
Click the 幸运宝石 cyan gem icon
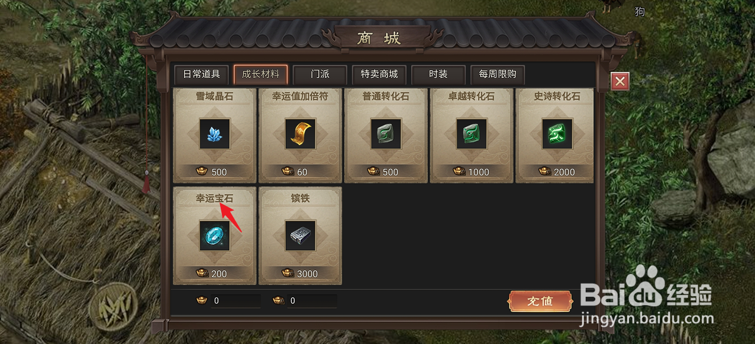coord(214,236)
